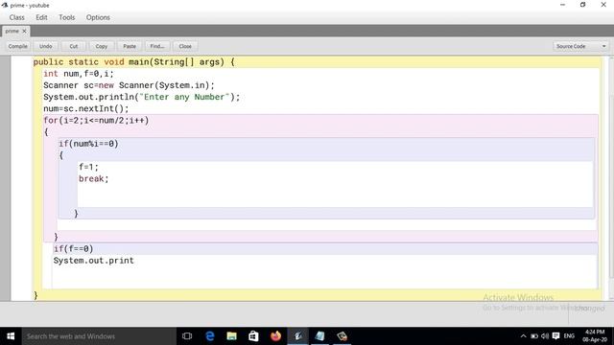
Task: Open Microsoft Store from taskbar
Action: click(x=253, y=336)
